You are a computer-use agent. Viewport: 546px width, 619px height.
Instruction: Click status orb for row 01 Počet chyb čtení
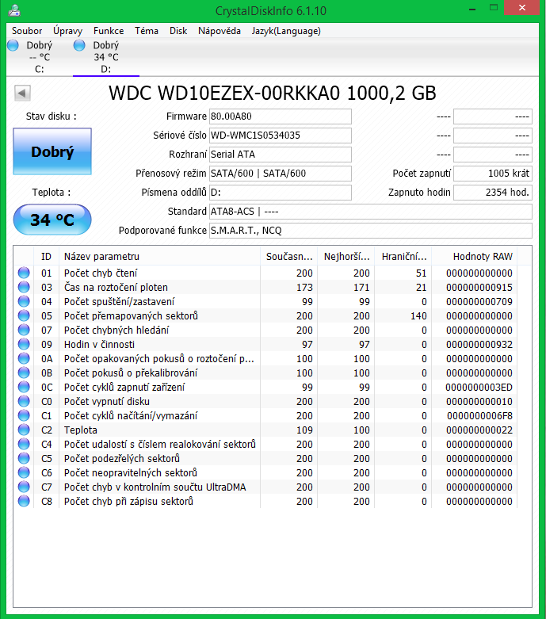tap(24, 273)
